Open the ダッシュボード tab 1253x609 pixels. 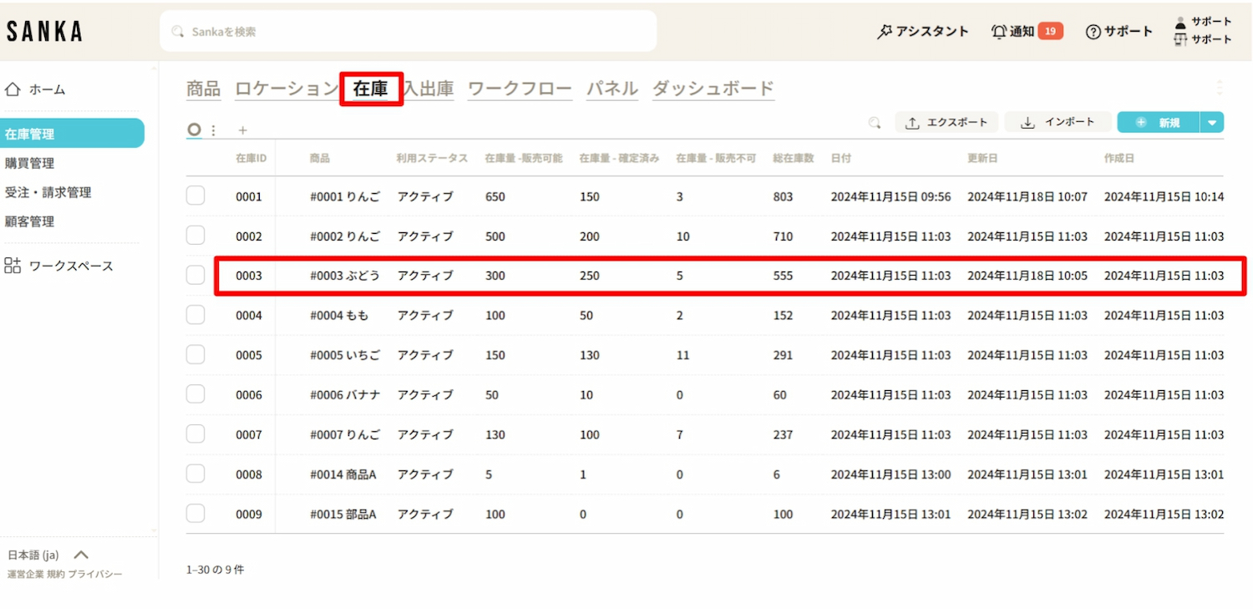tap(713, 89)
